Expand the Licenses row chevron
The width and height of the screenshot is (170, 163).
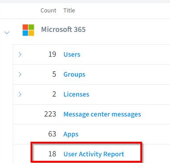tap(20, 94)
